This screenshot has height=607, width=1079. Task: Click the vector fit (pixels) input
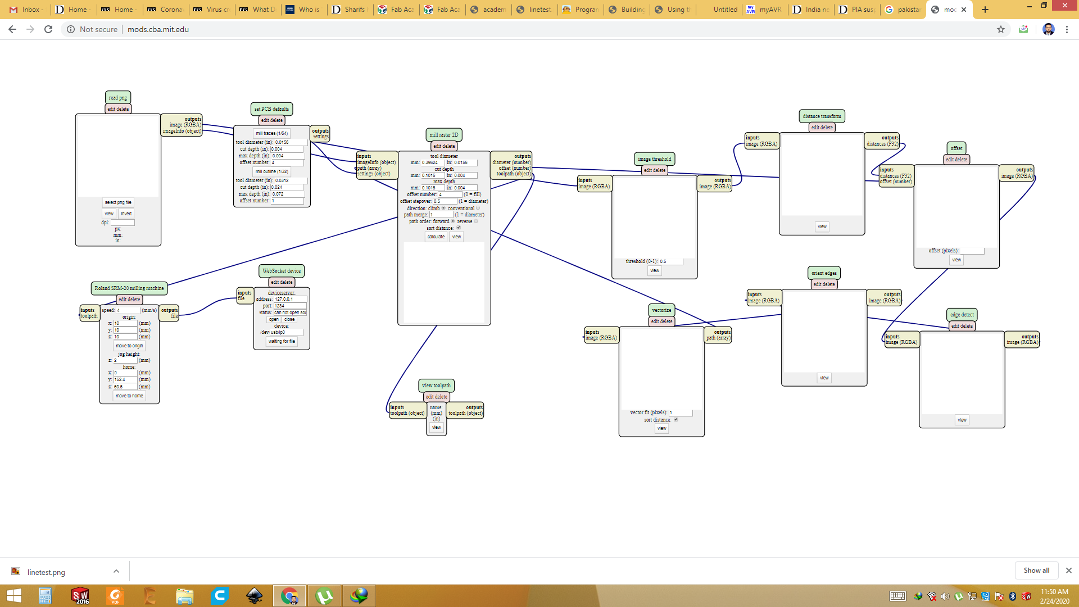pyautogui.click(x=681, y=413)
